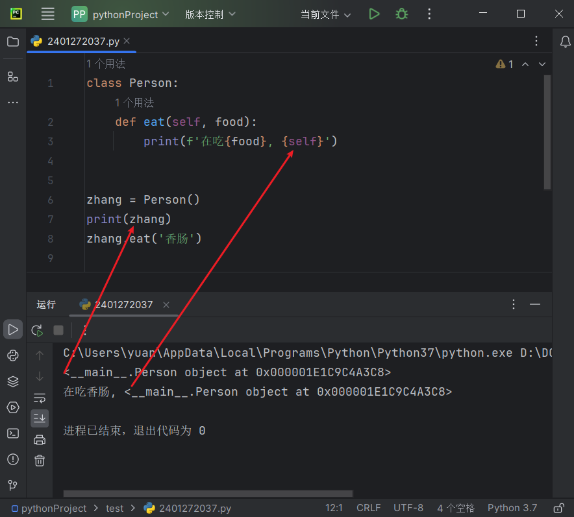Open editor tab options menu
Screen dimensions: 574x517
coord(536,41)
